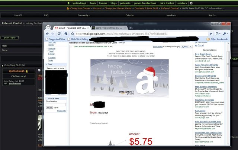Open Personal label in Gmail
The image size is (238, 150).
click(52, 48)
